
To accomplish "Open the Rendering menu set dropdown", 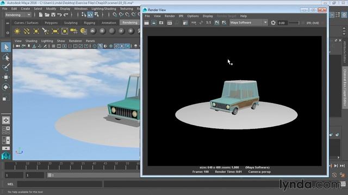I will pos(18,15).
